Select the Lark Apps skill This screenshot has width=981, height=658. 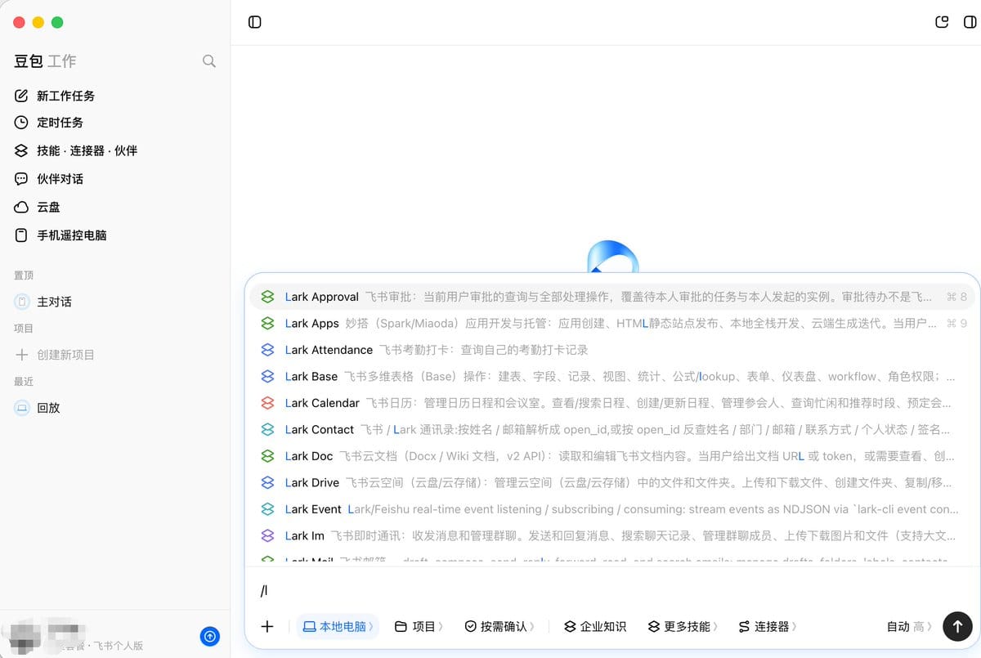click(612, 324)
